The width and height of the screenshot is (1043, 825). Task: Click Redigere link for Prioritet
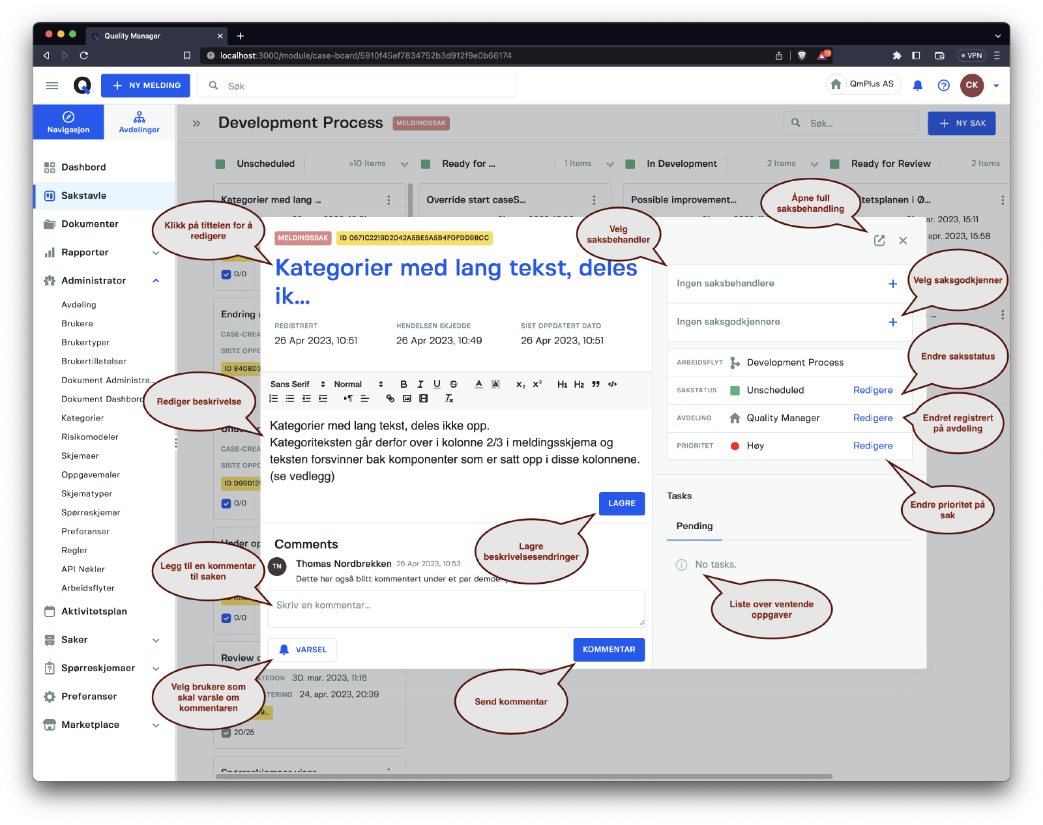coord(872,446)
